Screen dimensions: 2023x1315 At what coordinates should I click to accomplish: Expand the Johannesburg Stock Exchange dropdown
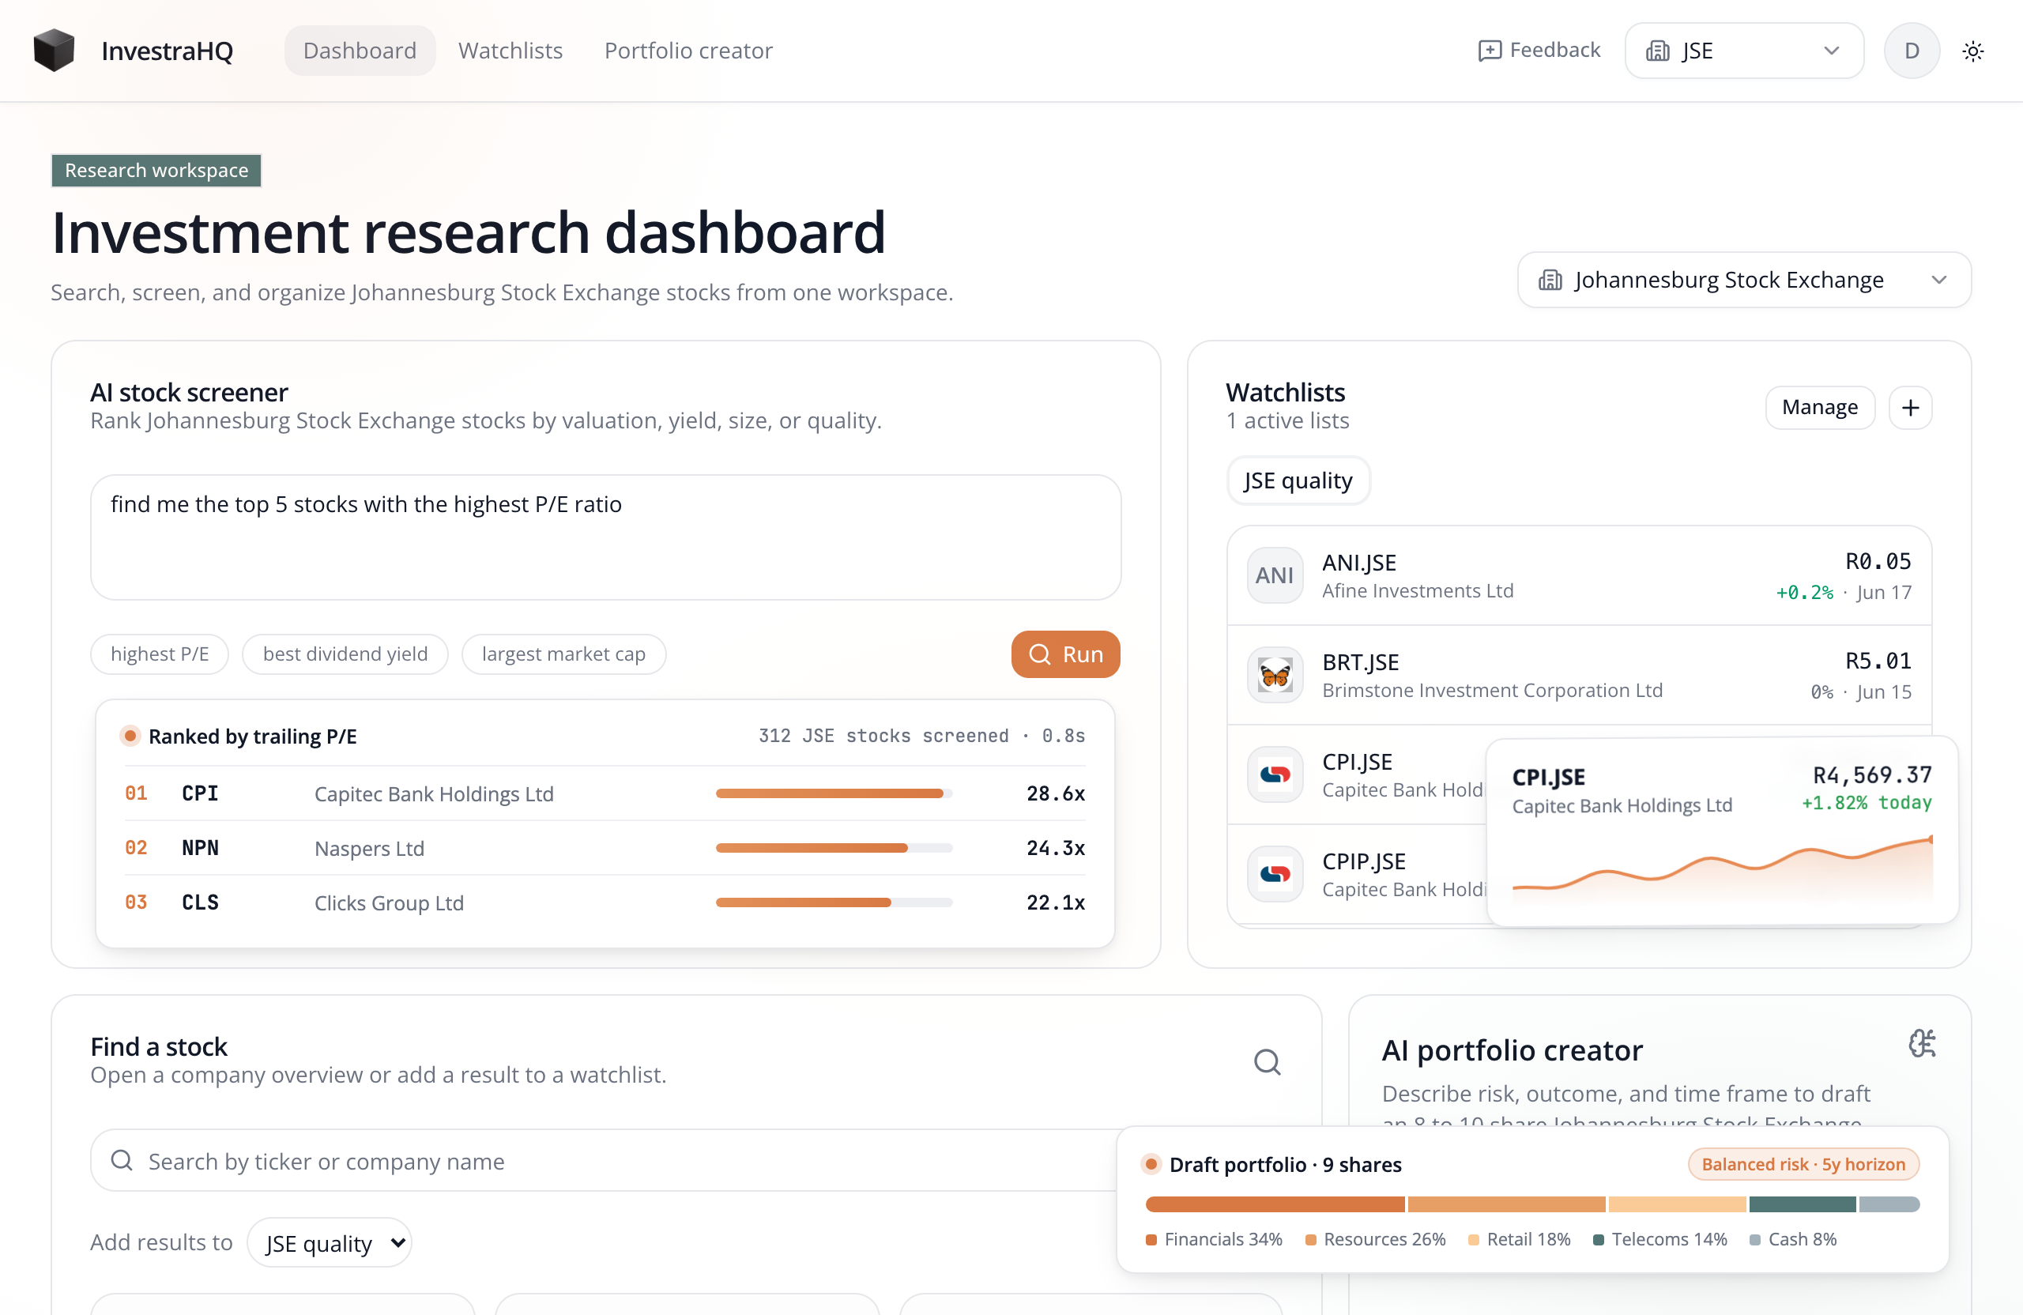(x=1743, y=280)
